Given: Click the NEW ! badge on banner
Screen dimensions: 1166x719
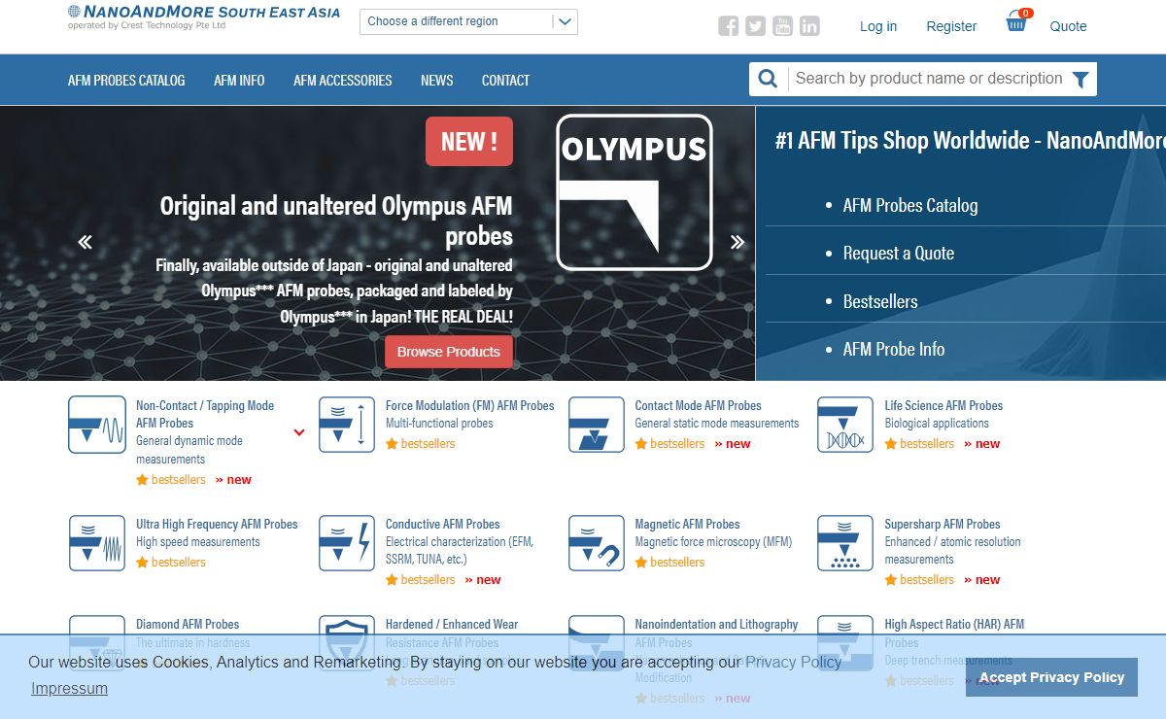Looking at the screenshot, I should point(469,142).
